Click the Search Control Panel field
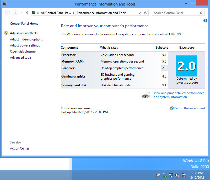This screenshot has width=210, height=180. pyautogui.click(x=178, y=13)
